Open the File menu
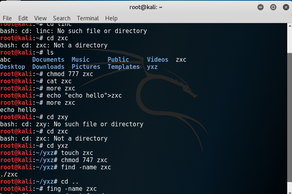This screenshot has width=292, height=194. (7, 18)
